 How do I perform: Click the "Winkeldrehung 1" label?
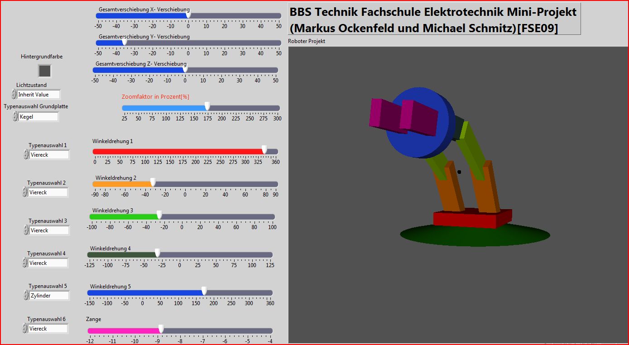click(x=113, y=141)
